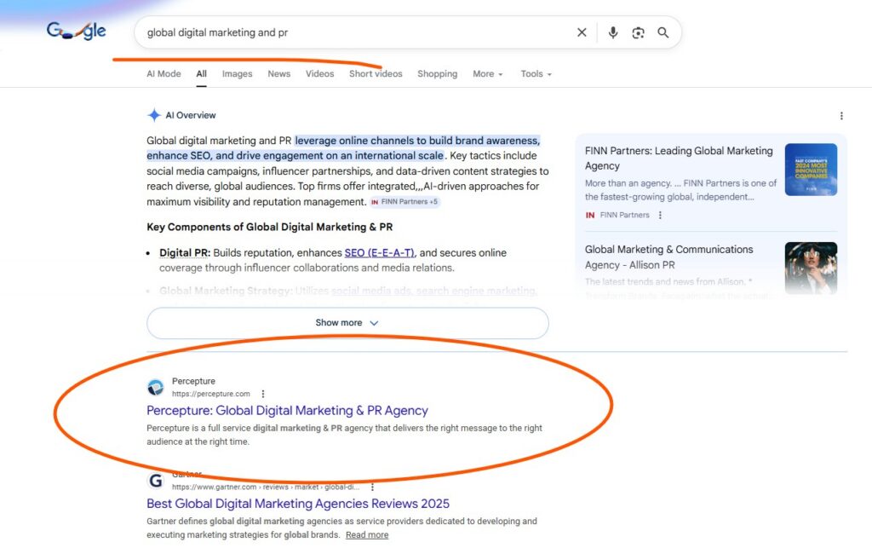
Task: Click the Perceture site favicon
Action: [x=156, y=386]
